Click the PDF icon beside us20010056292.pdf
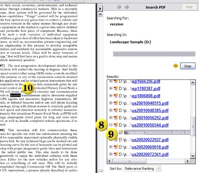The image size is (199, 173). 116,117
